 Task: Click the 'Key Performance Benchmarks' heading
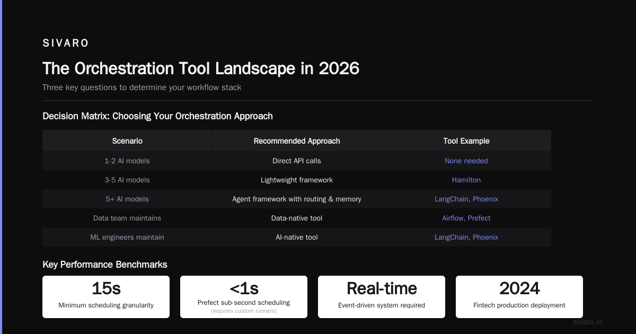tap(105, 265)
